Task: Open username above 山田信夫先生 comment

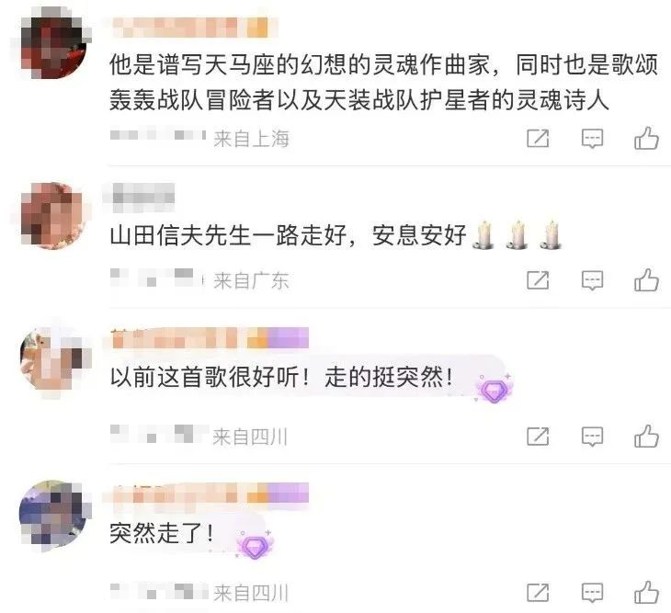Action: point(143,198)
